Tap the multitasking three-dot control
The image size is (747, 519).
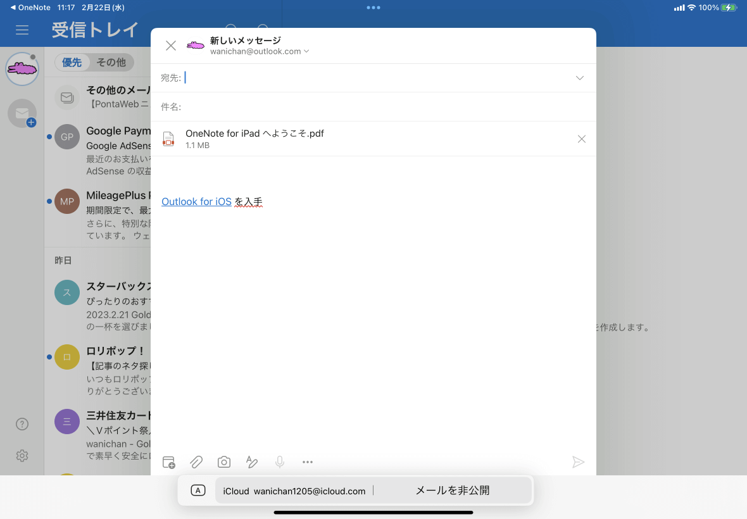point(373,8)
